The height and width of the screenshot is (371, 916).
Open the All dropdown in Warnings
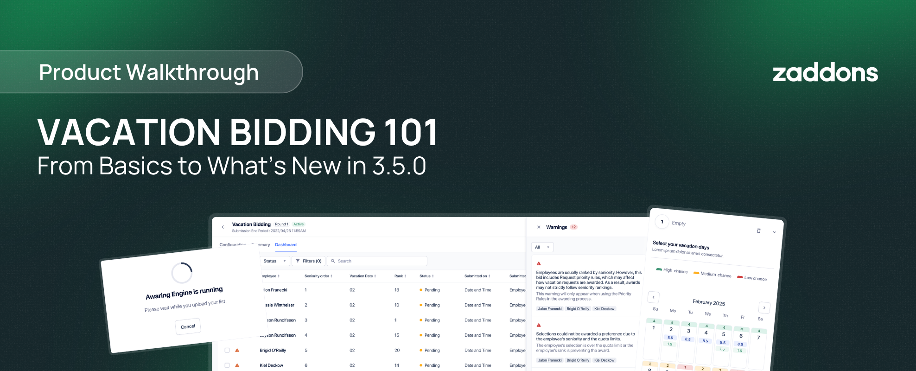tap(542, 247)
